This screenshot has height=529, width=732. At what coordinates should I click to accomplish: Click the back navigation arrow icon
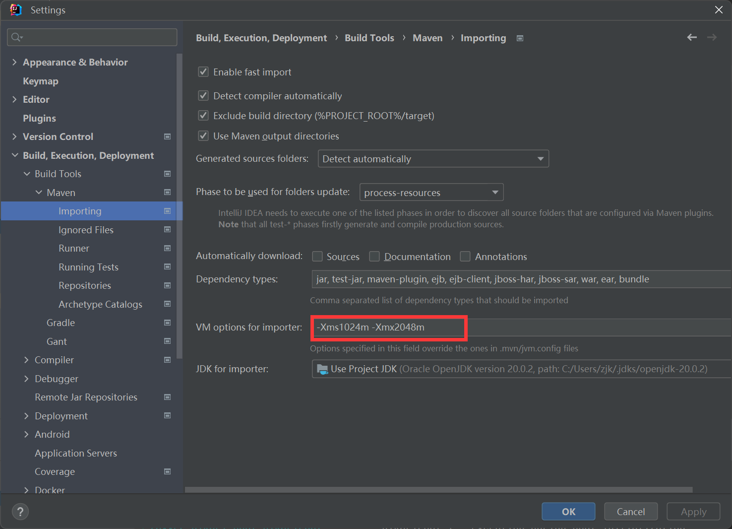tap(692, 38)
